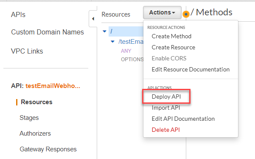Click the Resources panel header

[x=116, y=14]
